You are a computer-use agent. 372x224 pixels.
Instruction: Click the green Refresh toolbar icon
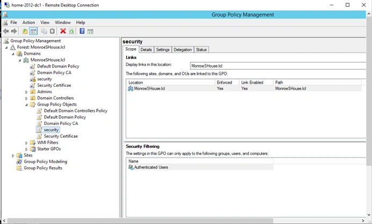[x=71, y=31]
